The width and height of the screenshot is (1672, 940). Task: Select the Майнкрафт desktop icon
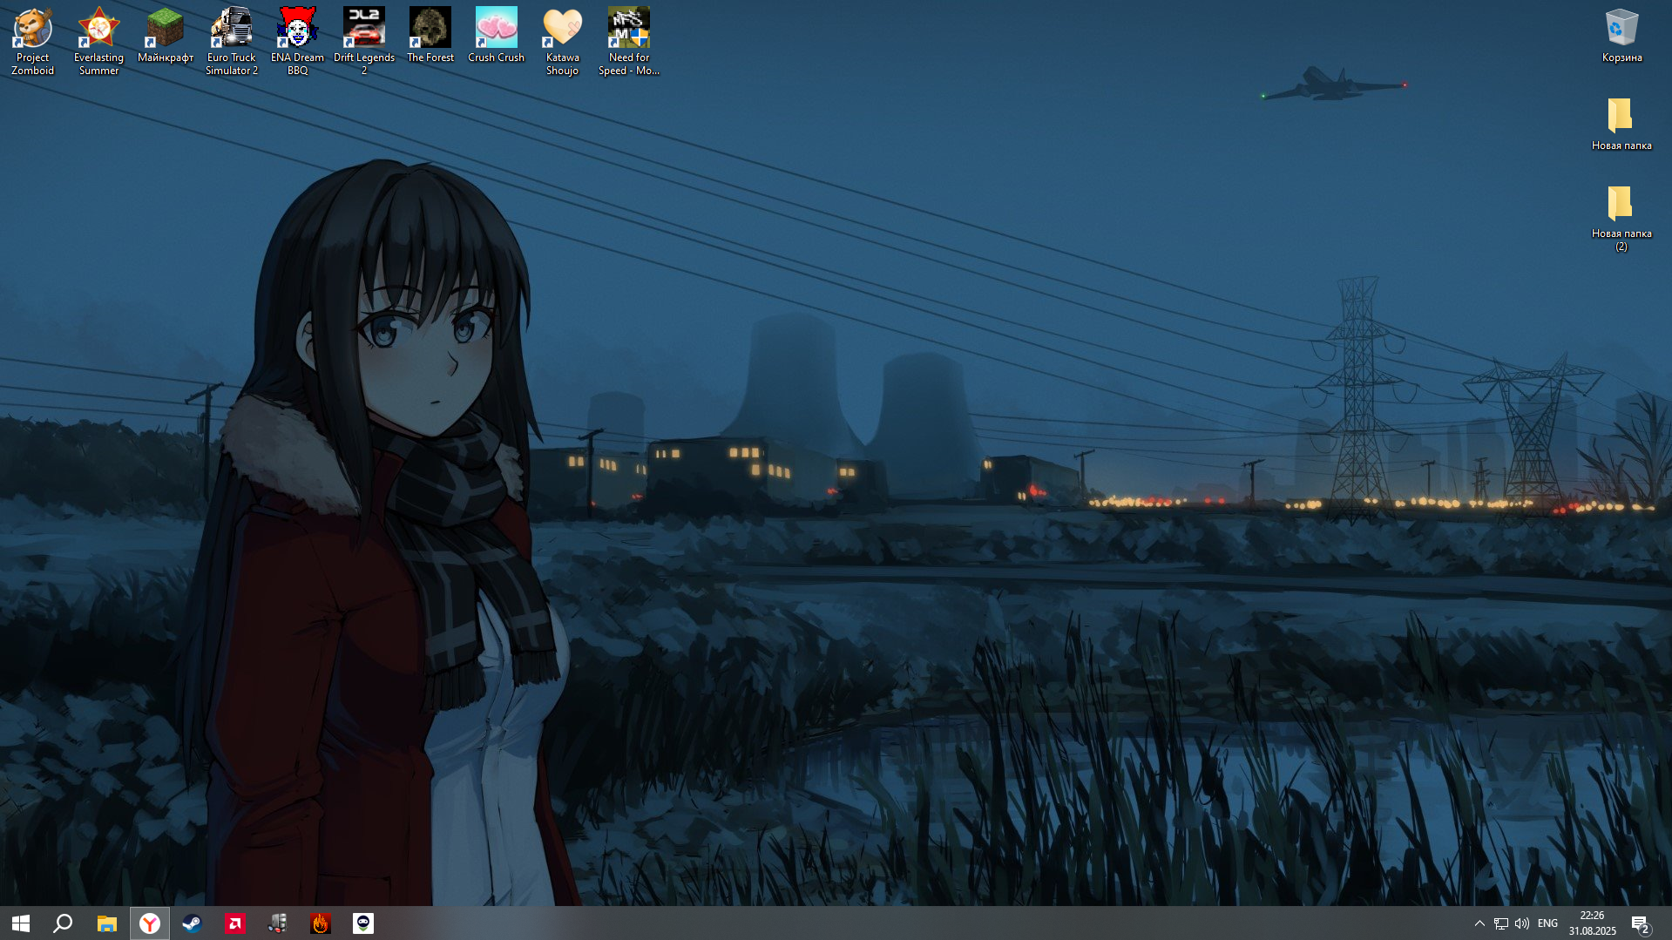[x=166, y=35]
